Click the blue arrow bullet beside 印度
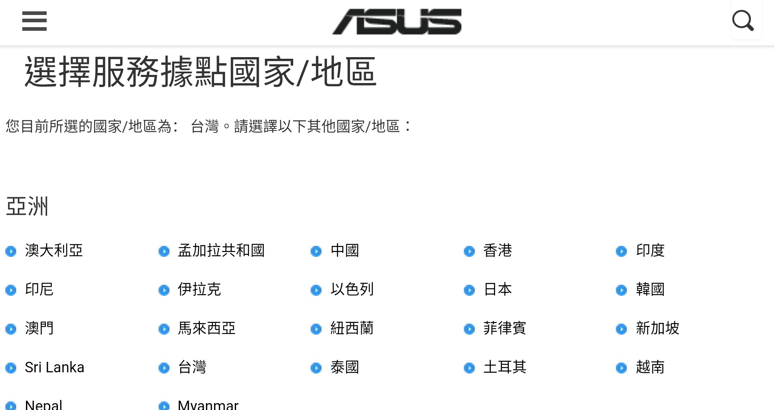Screen dimensions: 774x410 (x=621, y=252)
